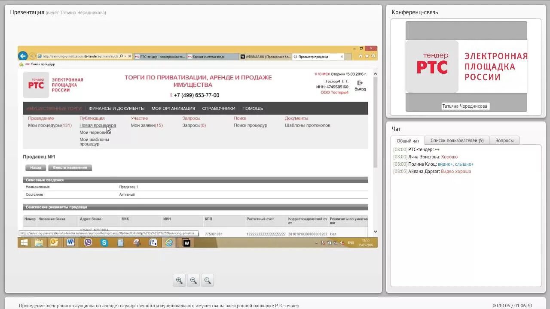The width and height of the screenshot is (550, 309).
Task: Switch to WEBINAR.RU browser tab
Action: pos(265,57)
